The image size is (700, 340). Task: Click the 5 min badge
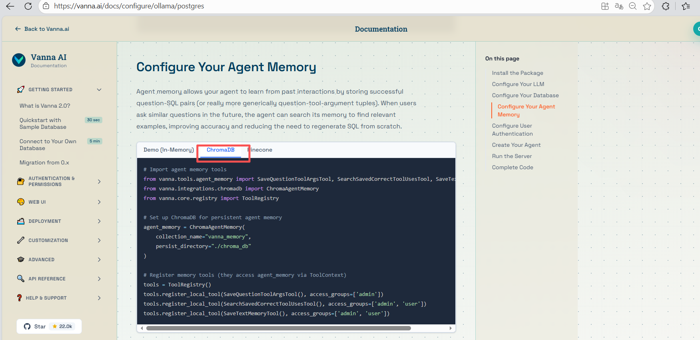click(x=95, y=141)
